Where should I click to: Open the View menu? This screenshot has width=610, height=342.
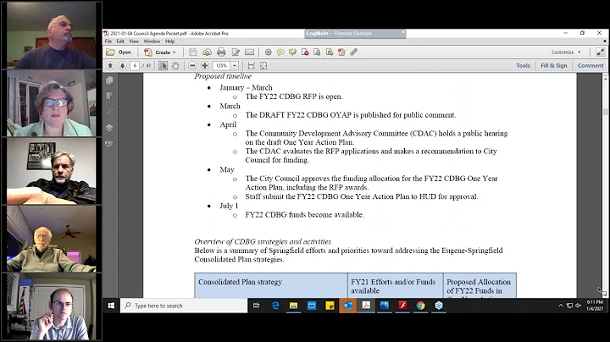coord(134,41)
